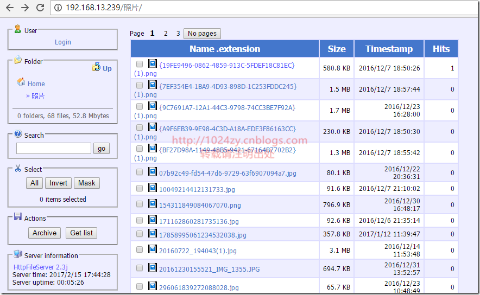Screen dimensions: 480x295
Task: Click the User panel person icon
Action: pos(18,29)
